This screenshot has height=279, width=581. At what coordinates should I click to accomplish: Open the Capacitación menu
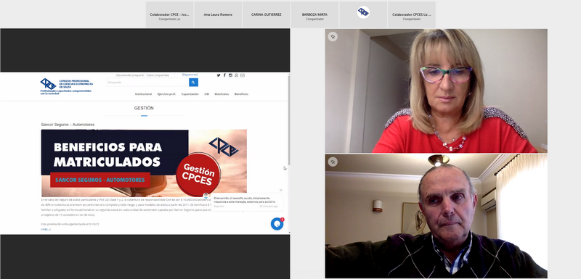[190, 94]
